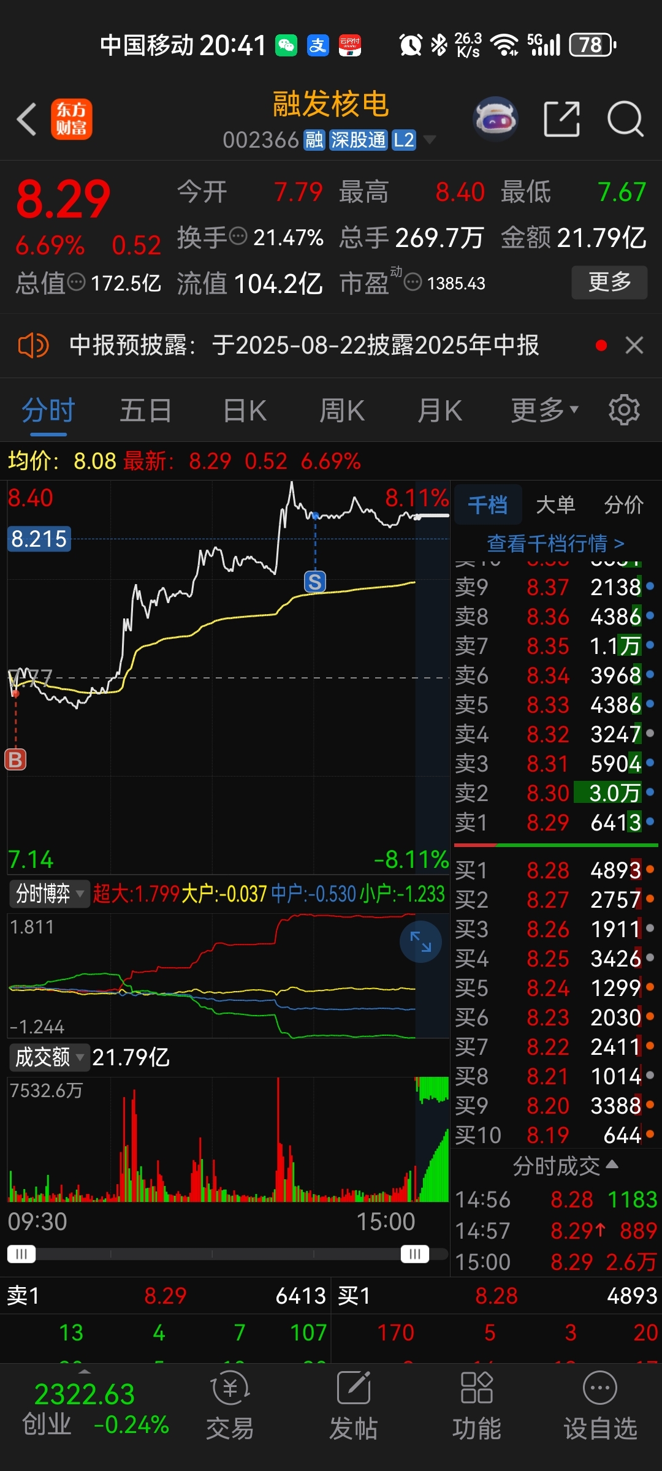Tap the share export icon

[562, 119]
